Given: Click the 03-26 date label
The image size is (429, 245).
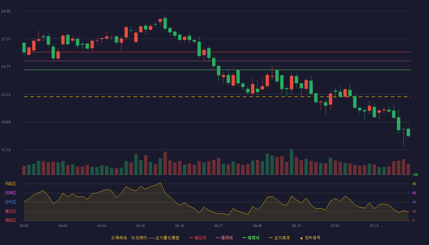Looking at the screenshot, I should pyautogui.click(x=24, y=226).
